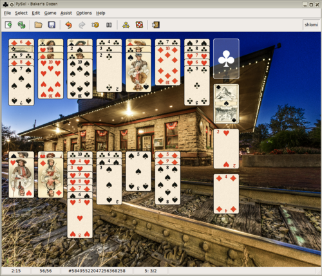Click the game number in status bar

(x=97, y=271)
